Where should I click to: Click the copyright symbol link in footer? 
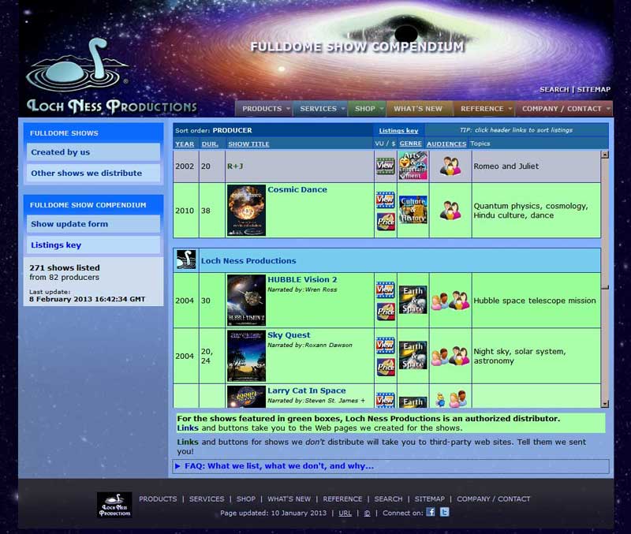(x=367, y=513)
